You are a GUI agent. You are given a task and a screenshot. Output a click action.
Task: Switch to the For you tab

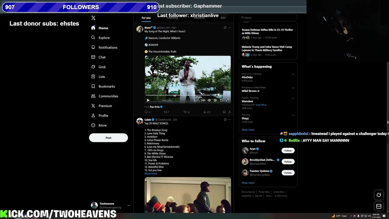[x=146, y=18]
